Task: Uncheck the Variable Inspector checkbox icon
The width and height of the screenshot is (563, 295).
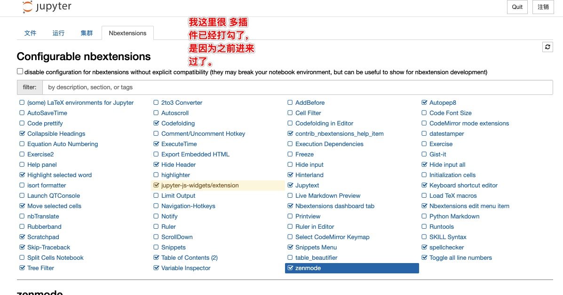Action: [x=156, y=268]
